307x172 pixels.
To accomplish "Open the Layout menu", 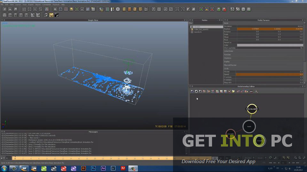I will pyautogui.click(x=18, y=4).
